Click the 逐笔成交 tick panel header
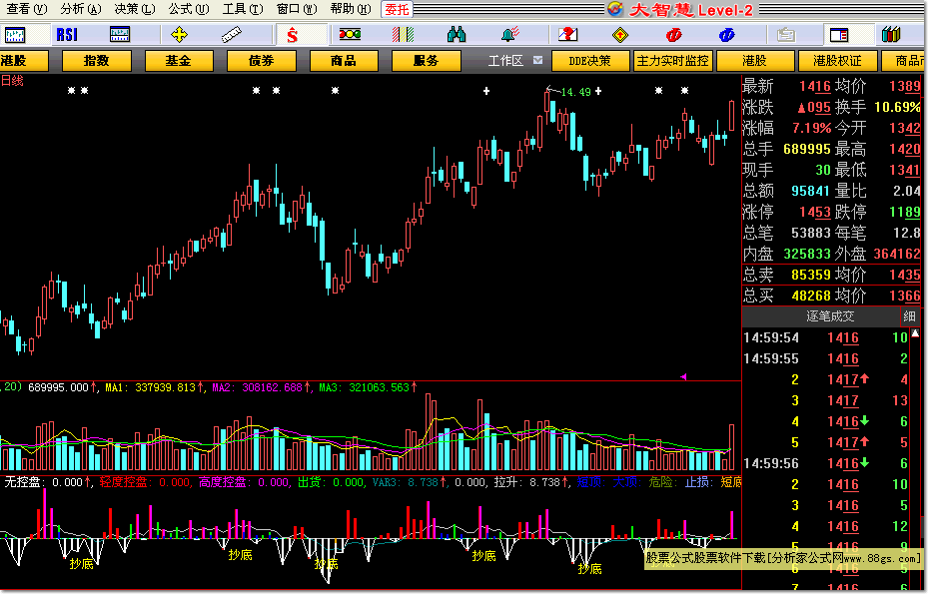Screen dimensions: 931x596 click(x=829, y=316)
